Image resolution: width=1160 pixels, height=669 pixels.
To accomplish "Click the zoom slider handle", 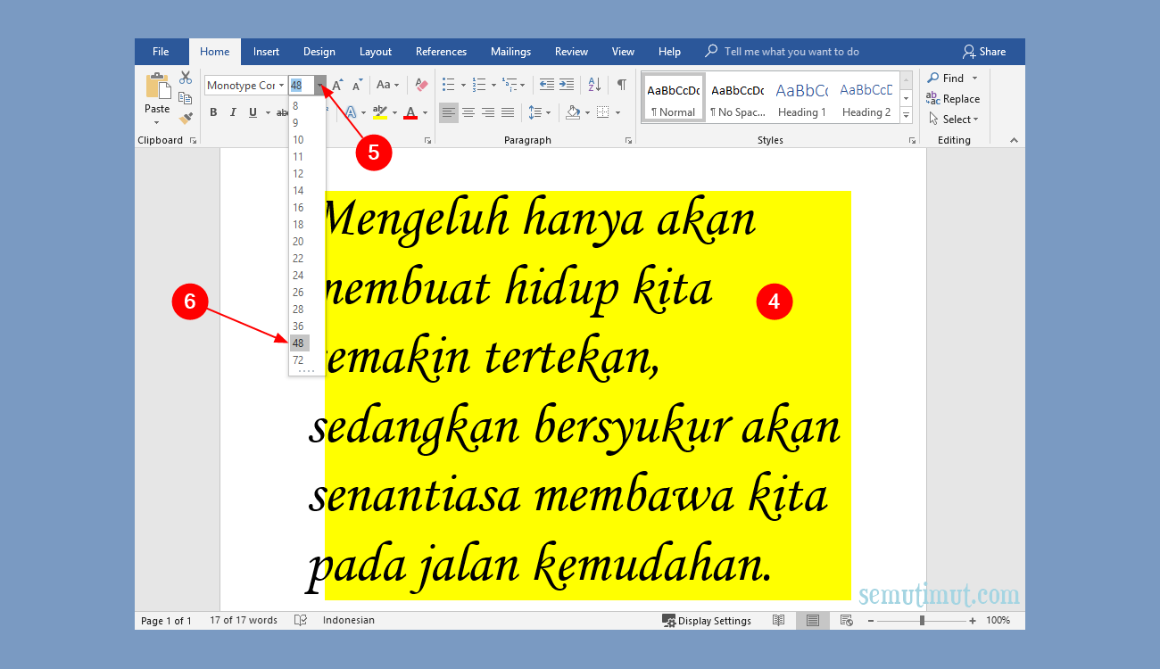I will (x=922, y=620).
